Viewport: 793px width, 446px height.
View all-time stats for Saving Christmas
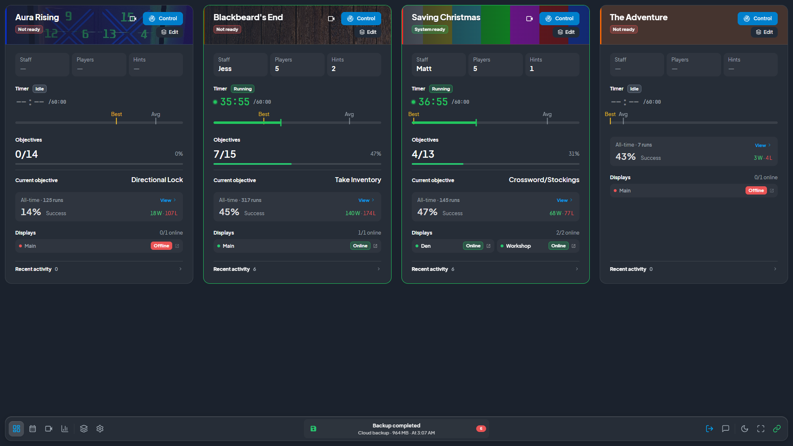[x=565, y=200]
